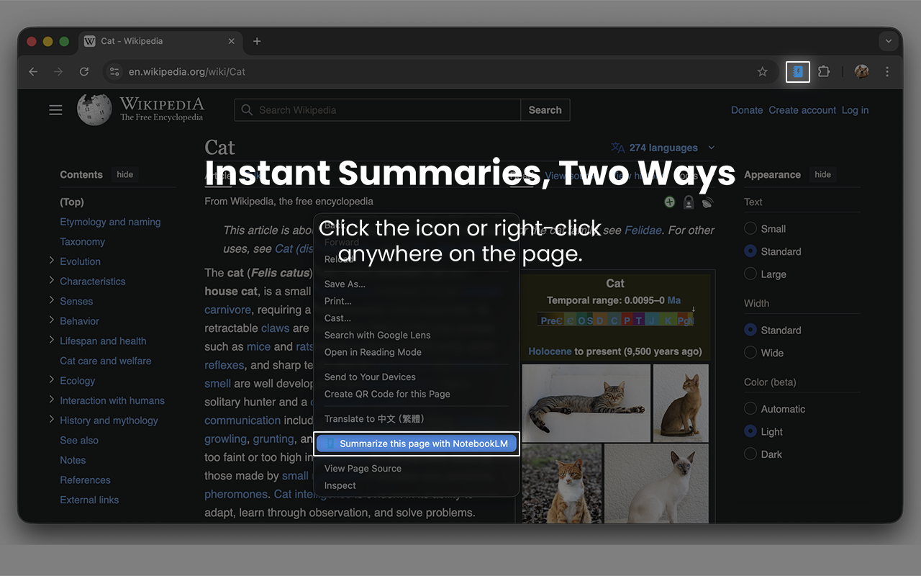921x576 pixels.
Task: Click the Log in link
Action: point(855,110)
